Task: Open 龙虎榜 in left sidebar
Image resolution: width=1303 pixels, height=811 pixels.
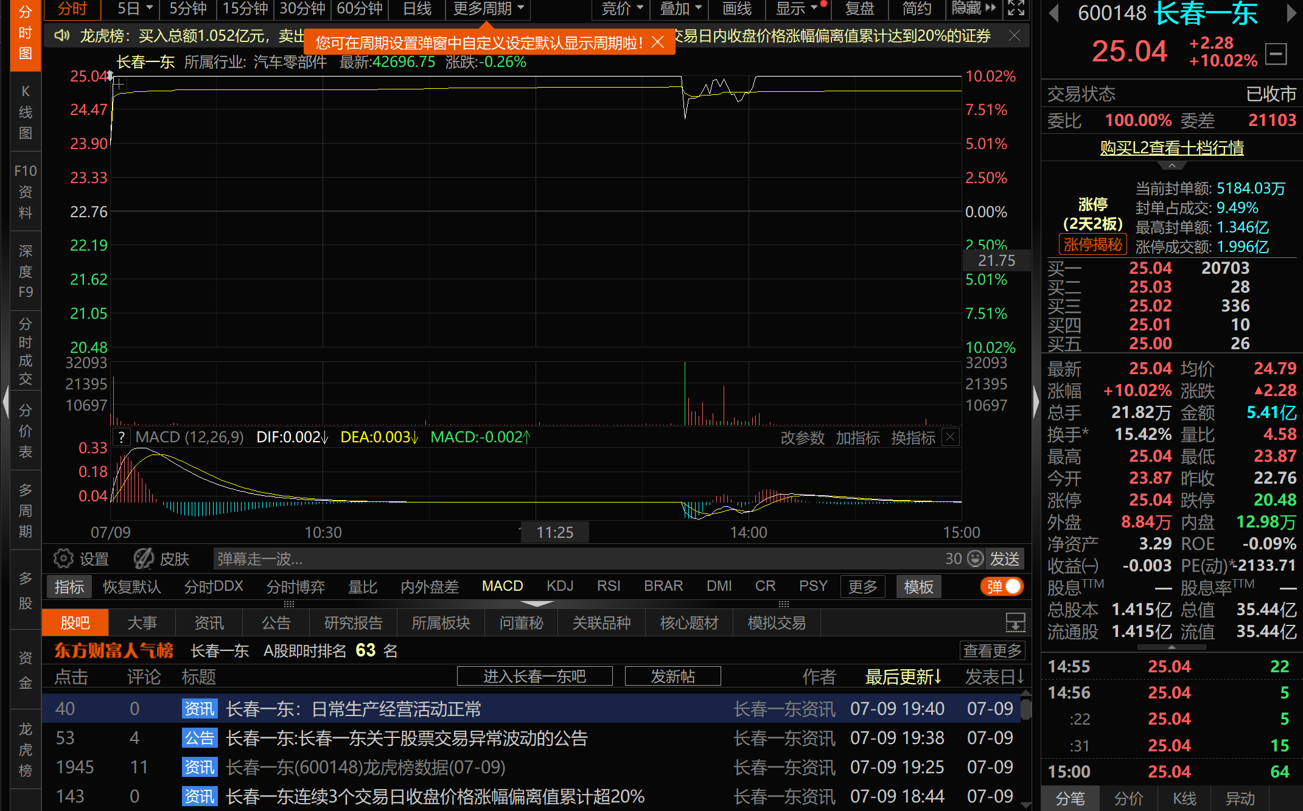Action: pyautogui.click(x=26, y=750)
